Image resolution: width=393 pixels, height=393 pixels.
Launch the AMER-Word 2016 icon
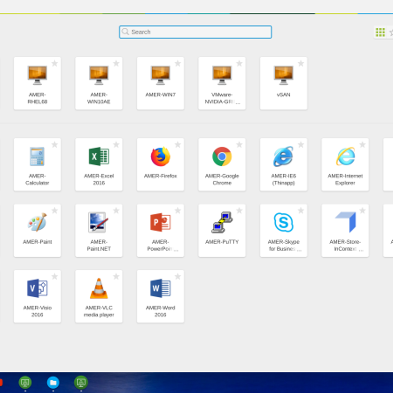[160, 288]
